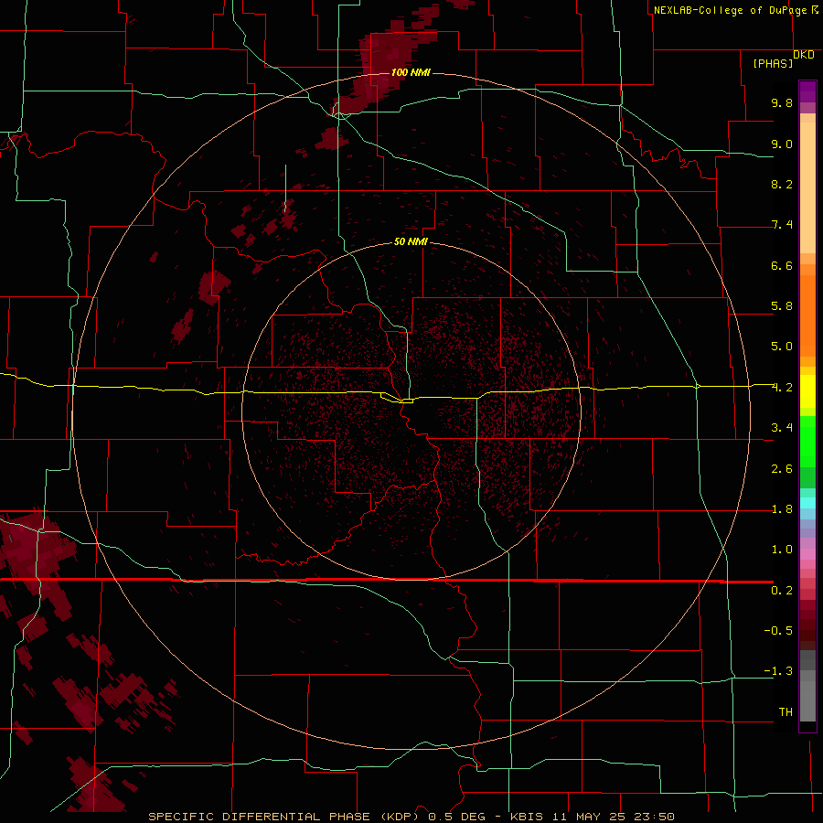Click the [PHAS] legend unit label
823x823 pixels.
tap(773, 63)
